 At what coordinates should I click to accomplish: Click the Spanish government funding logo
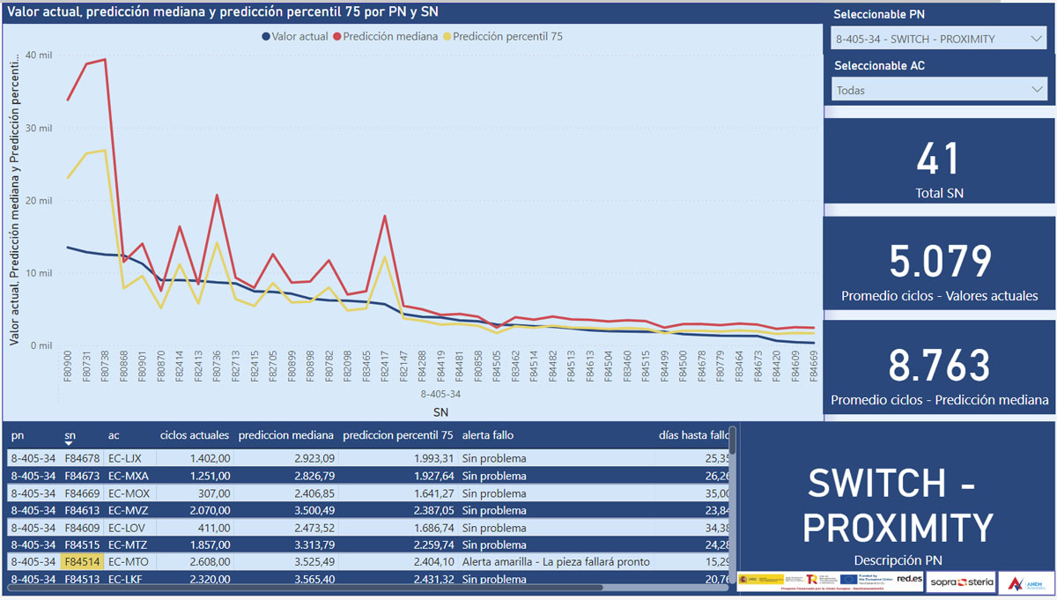point(761,581)
